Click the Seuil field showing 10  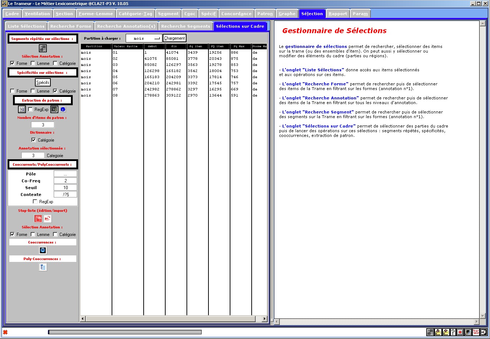[65, 187]
